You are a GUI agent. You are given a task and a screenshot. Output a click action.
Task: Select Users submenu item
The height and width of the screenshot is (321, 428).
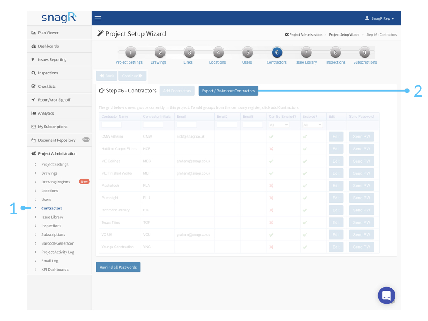click(x=46, y=199)
